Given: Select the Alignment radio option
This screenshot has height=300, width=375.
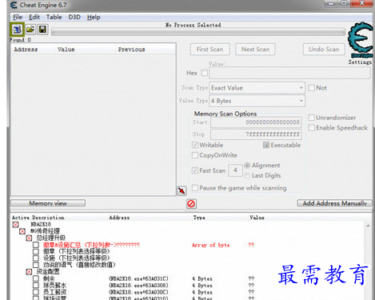Looking at the screenshot, I should point(247,166).
